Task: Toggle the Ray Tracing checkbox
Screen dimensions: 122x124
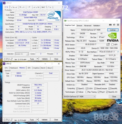Action: (86, 92)
